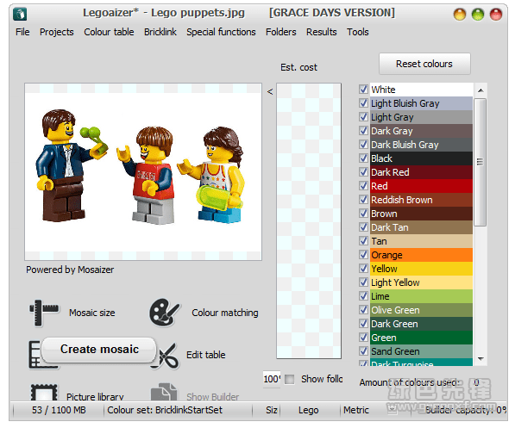This screenshot has height=428, width=515.
Task: Click the Lego status bar entry
Action: coord(309,410)
